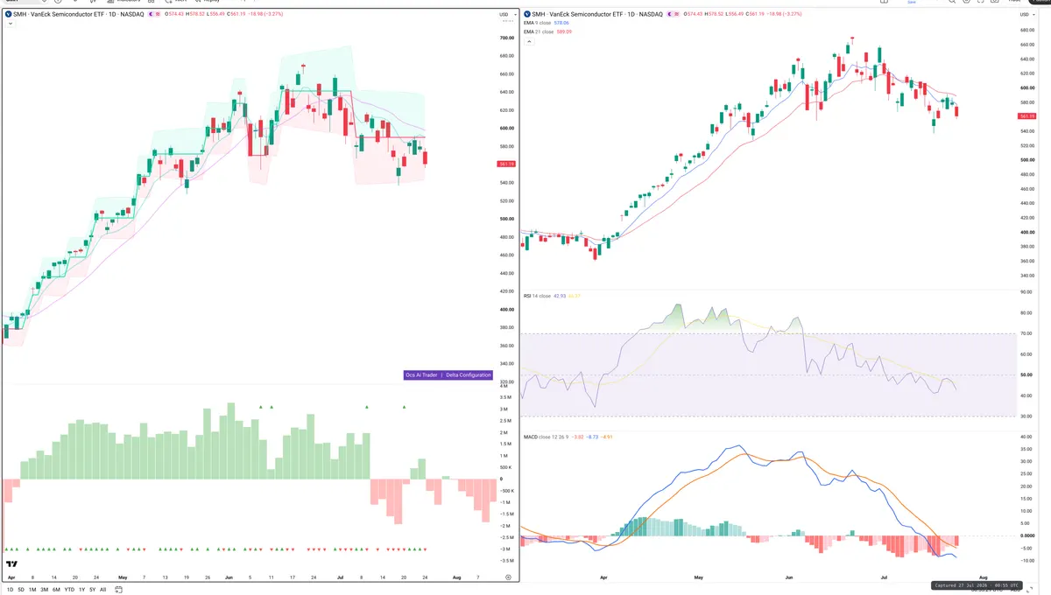Screen dimensions: 1051x595
Task: Open the USD currency dropdown on left chart
Action: click(506, 15)
